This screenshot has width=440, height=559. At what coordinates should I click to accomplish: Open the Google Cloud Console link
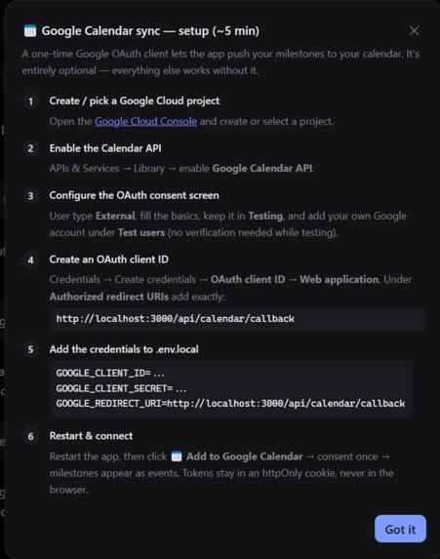[x=145, y=121]
